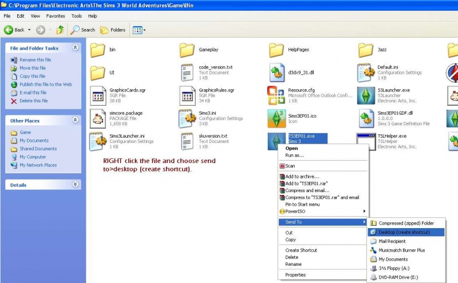The image size is (458, 283).
Task: Select DVD-RAM Drive (E:) in Send To
Action: 406,277
